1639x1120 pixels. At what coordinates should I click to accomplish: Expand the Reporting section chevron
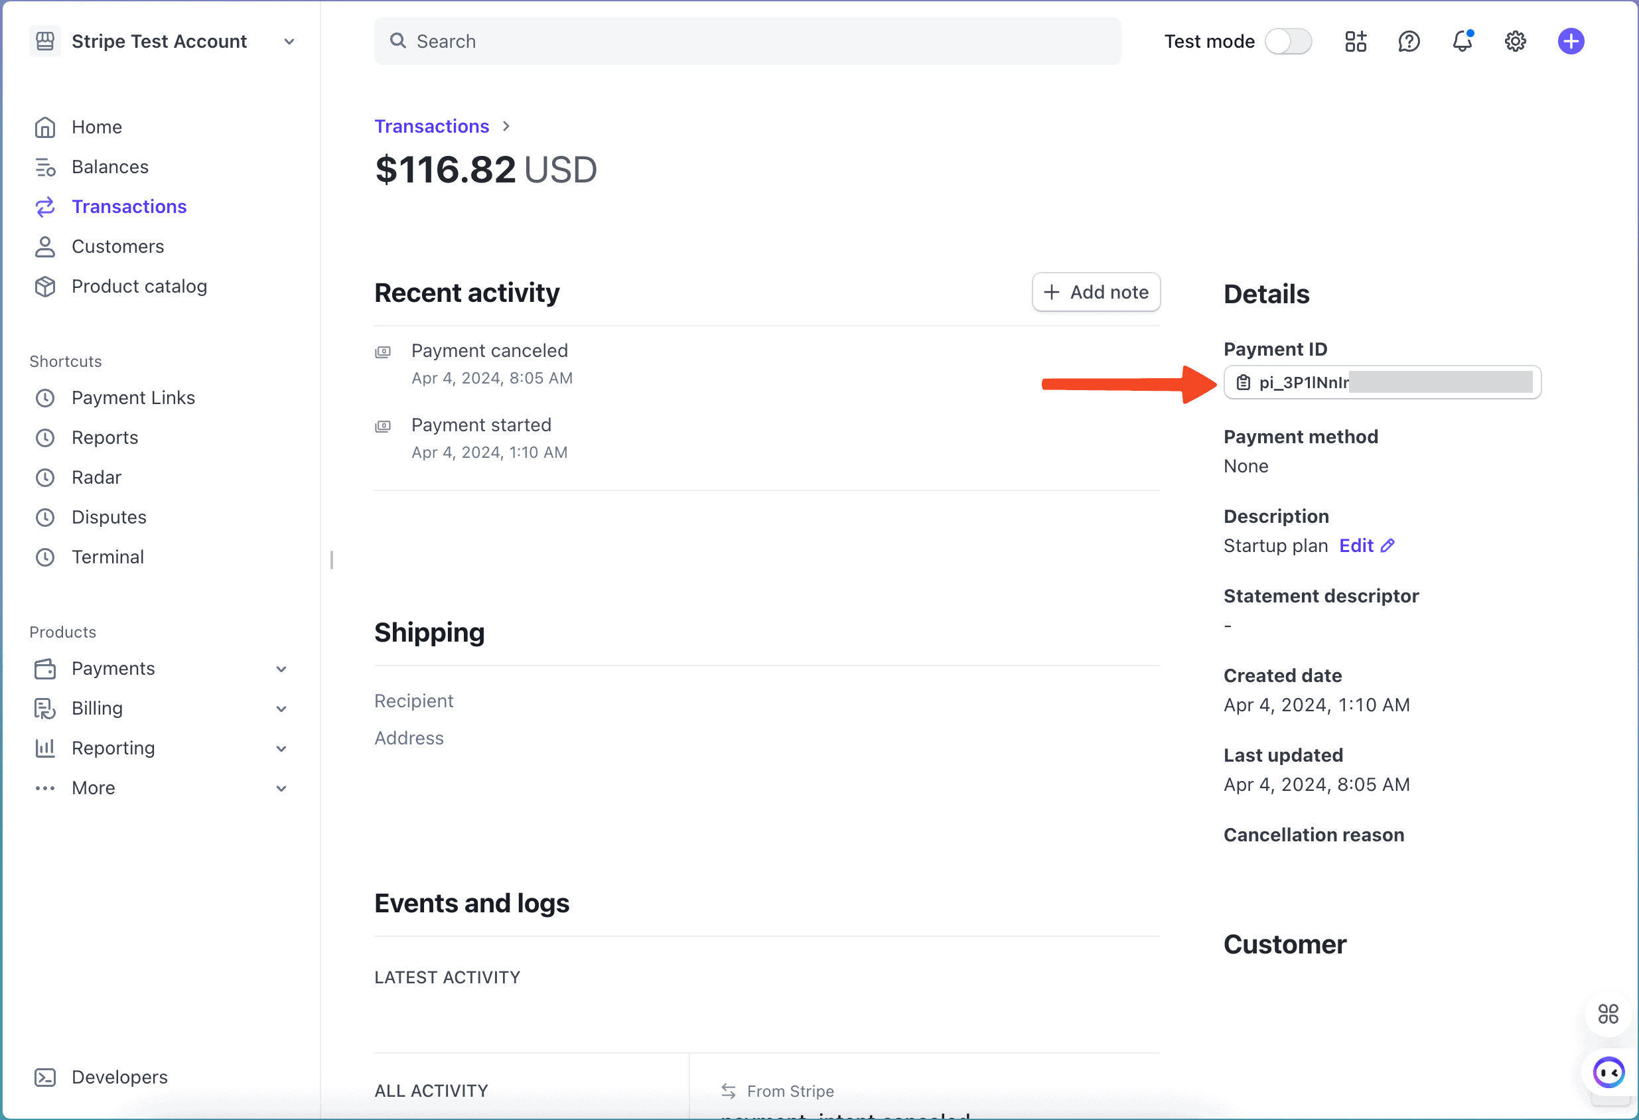281,748
